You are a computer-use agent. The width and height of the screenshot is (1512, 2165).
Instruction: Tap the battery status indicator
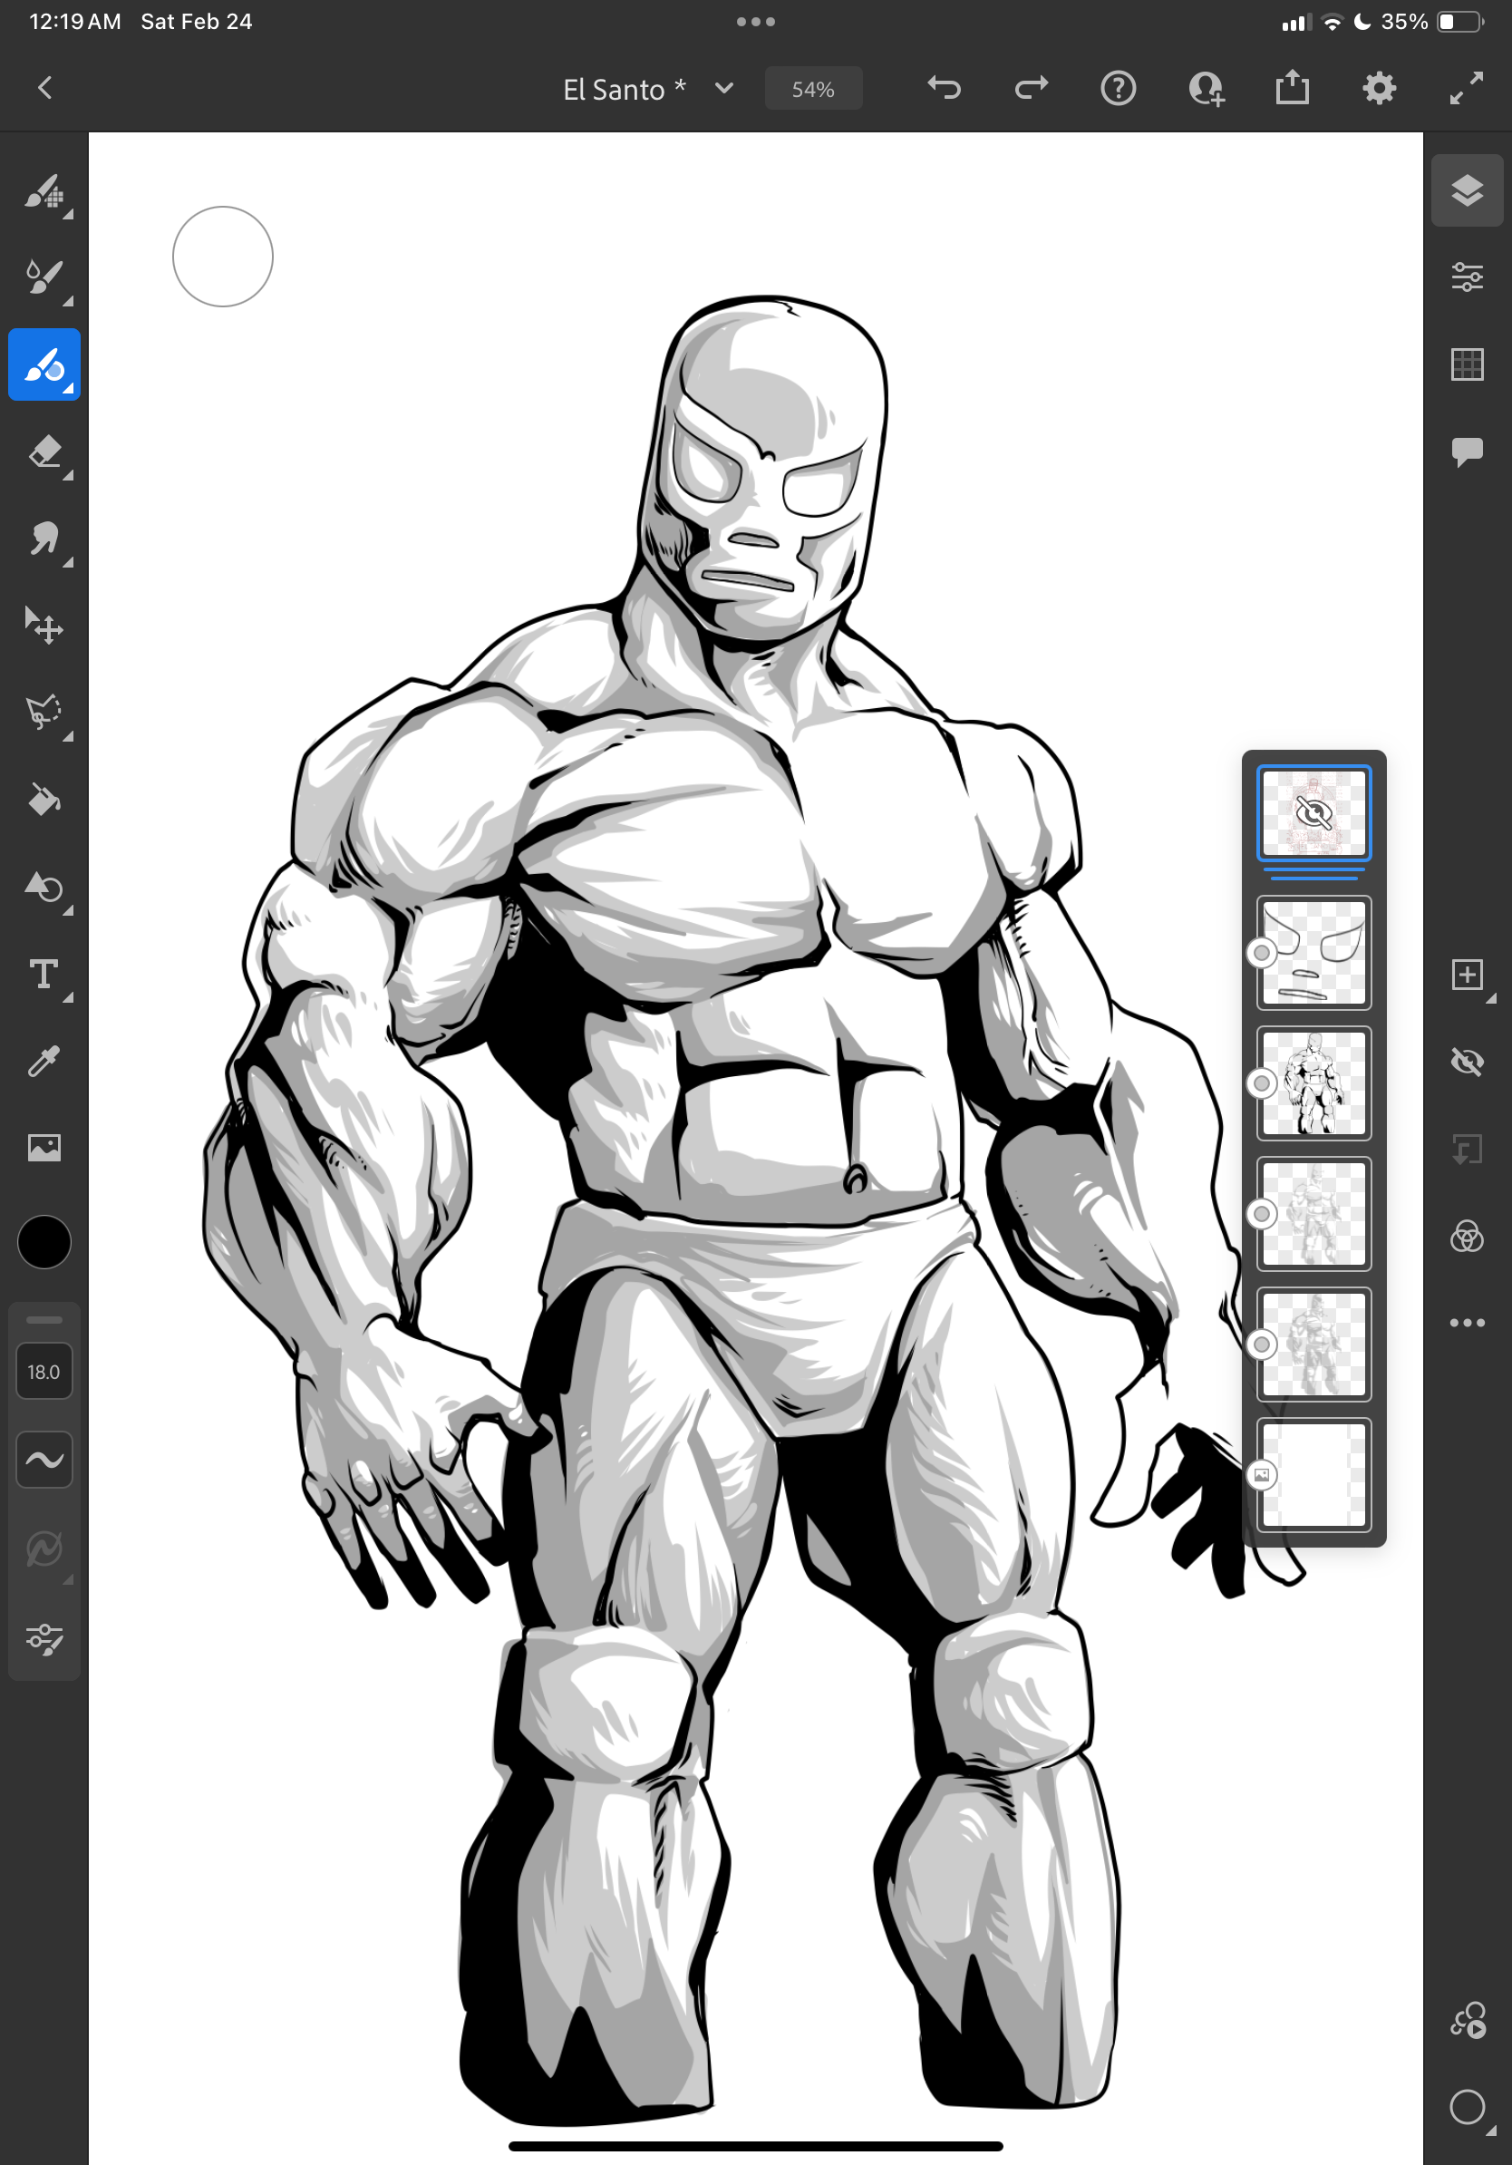point(1460,22)
